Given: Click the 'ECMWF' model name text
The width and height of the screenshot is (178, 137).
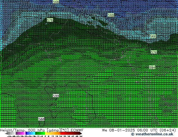Looking at the screenshot, I should tap(77, 130).
